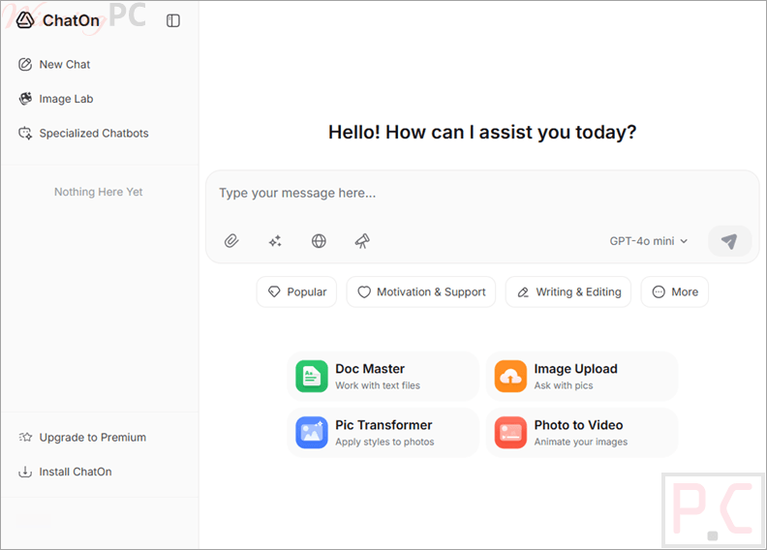Enable web search with the globe icon
This screenshot has height=550, width=767.
coord(319,241)
